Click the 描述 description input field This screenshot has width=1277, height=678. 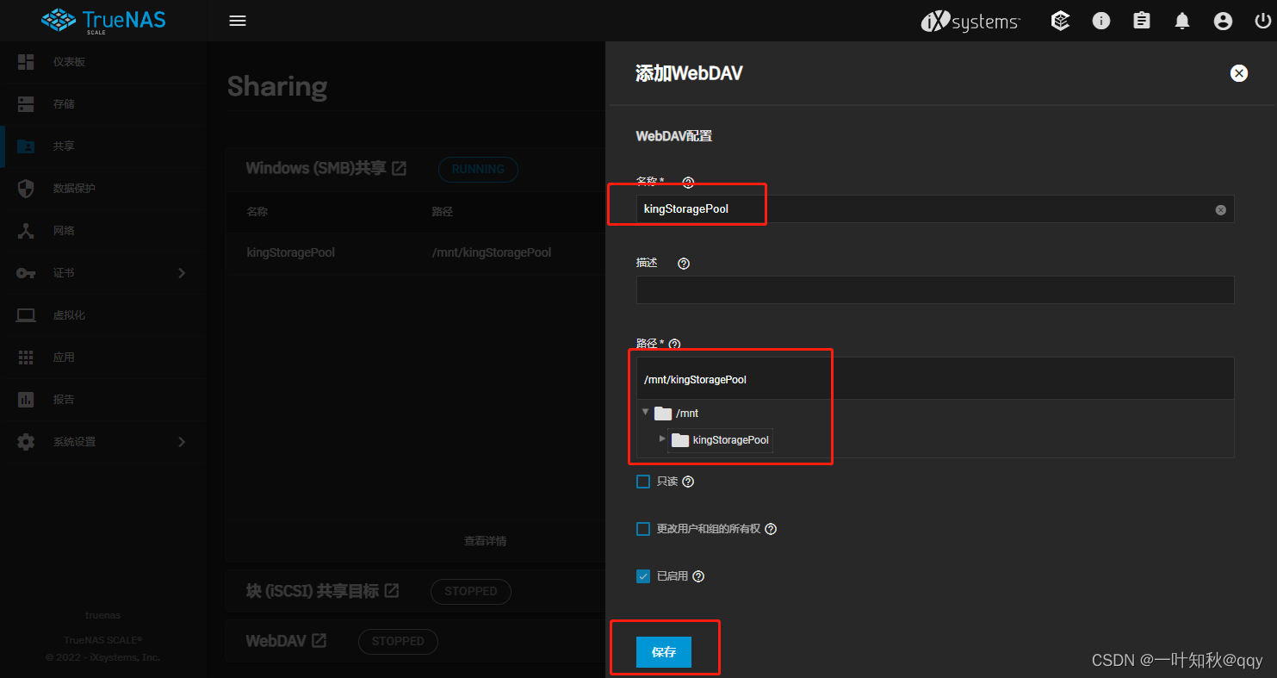click(935, 290)
